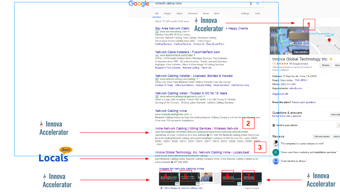Click the green 'P' reviewer avatar
Screen dimensions: 340x192
point(276,152)
